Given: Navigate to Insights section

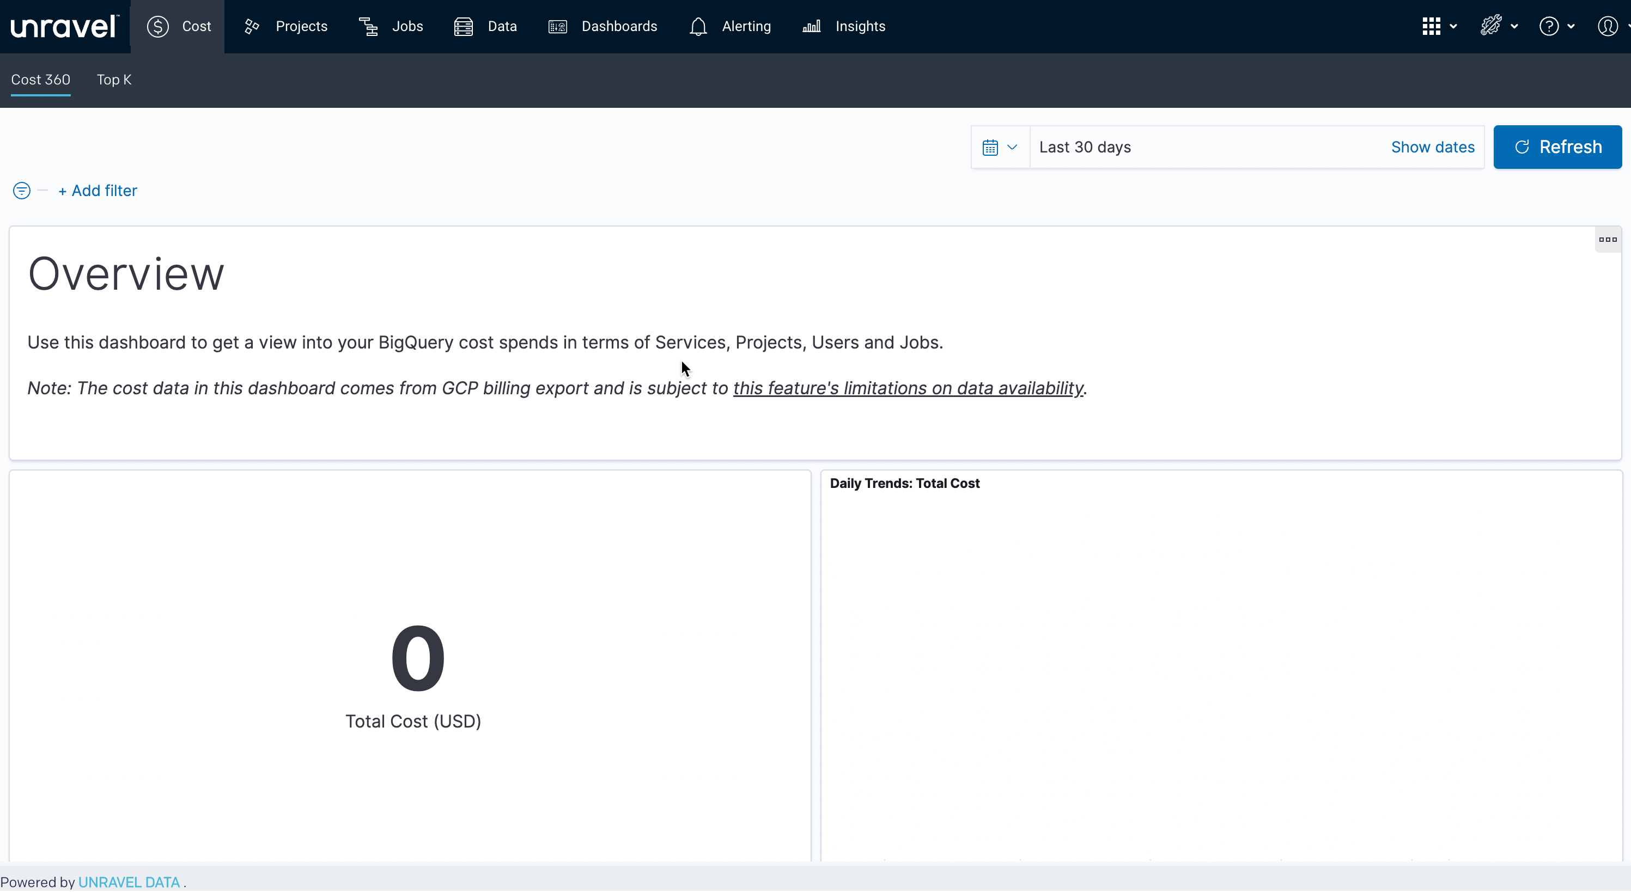Looking at the screenshot, I should [860, 26].
